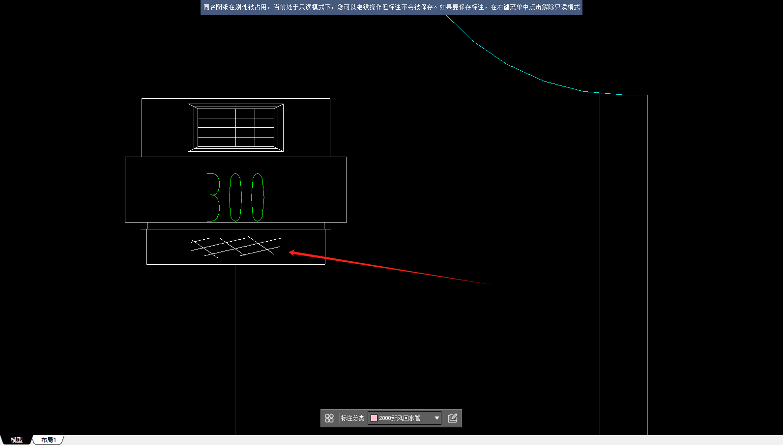Image resolution: width=783 pixels, height=445 pixels.
Task: Select the grille grid symbol in the drawing
Action: pyautogui.click(x=235, y=128)
